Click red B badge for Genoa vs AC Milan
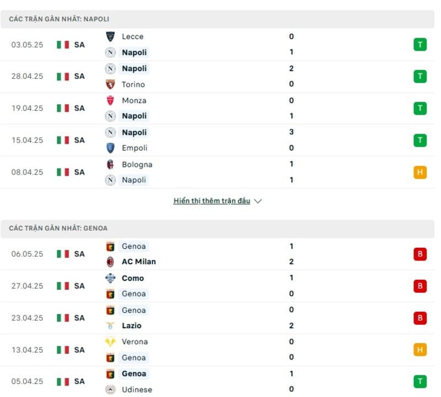 tap(420, 254)
